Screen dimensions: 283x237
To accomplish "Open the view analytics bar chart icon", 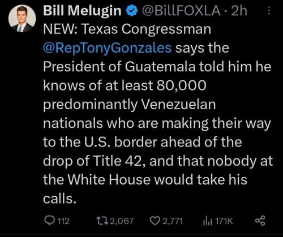I will tap(208, 221).
